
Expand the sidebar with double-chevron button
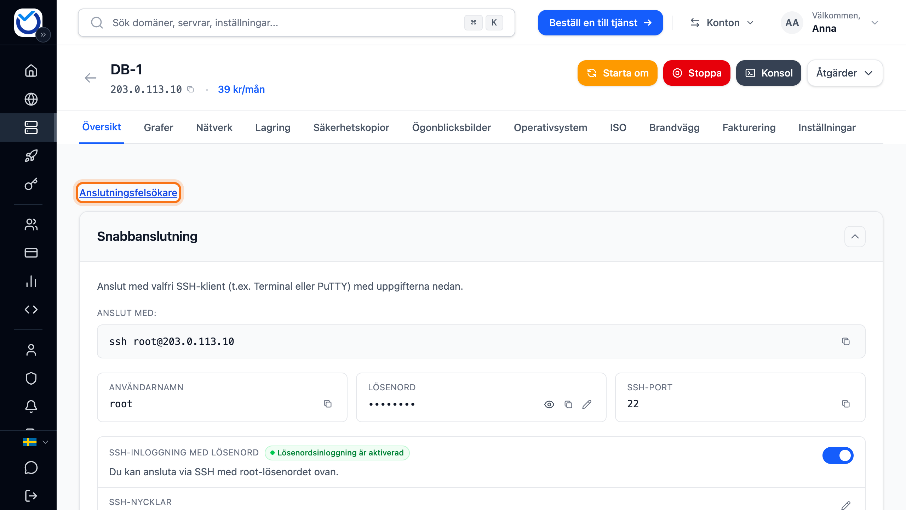43,35
